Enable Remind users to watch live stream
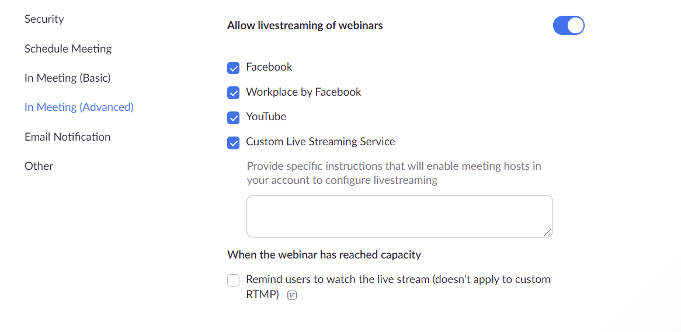This screenshot has width=681, height=332. (233, 280)
